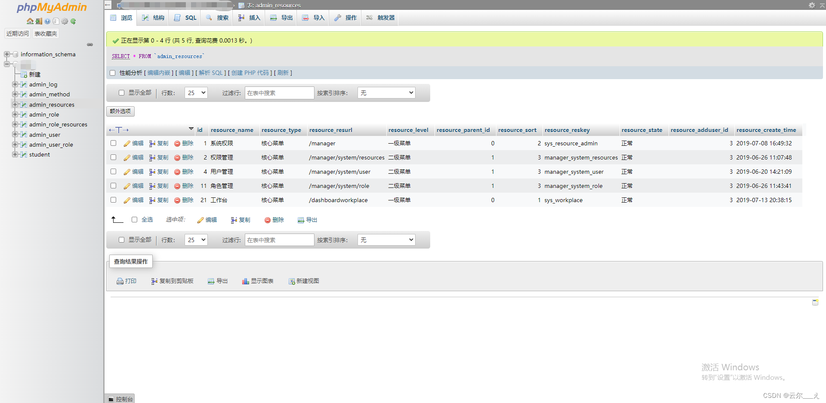
Task: Open the 导出 export tab
Action: pos(281,18)
